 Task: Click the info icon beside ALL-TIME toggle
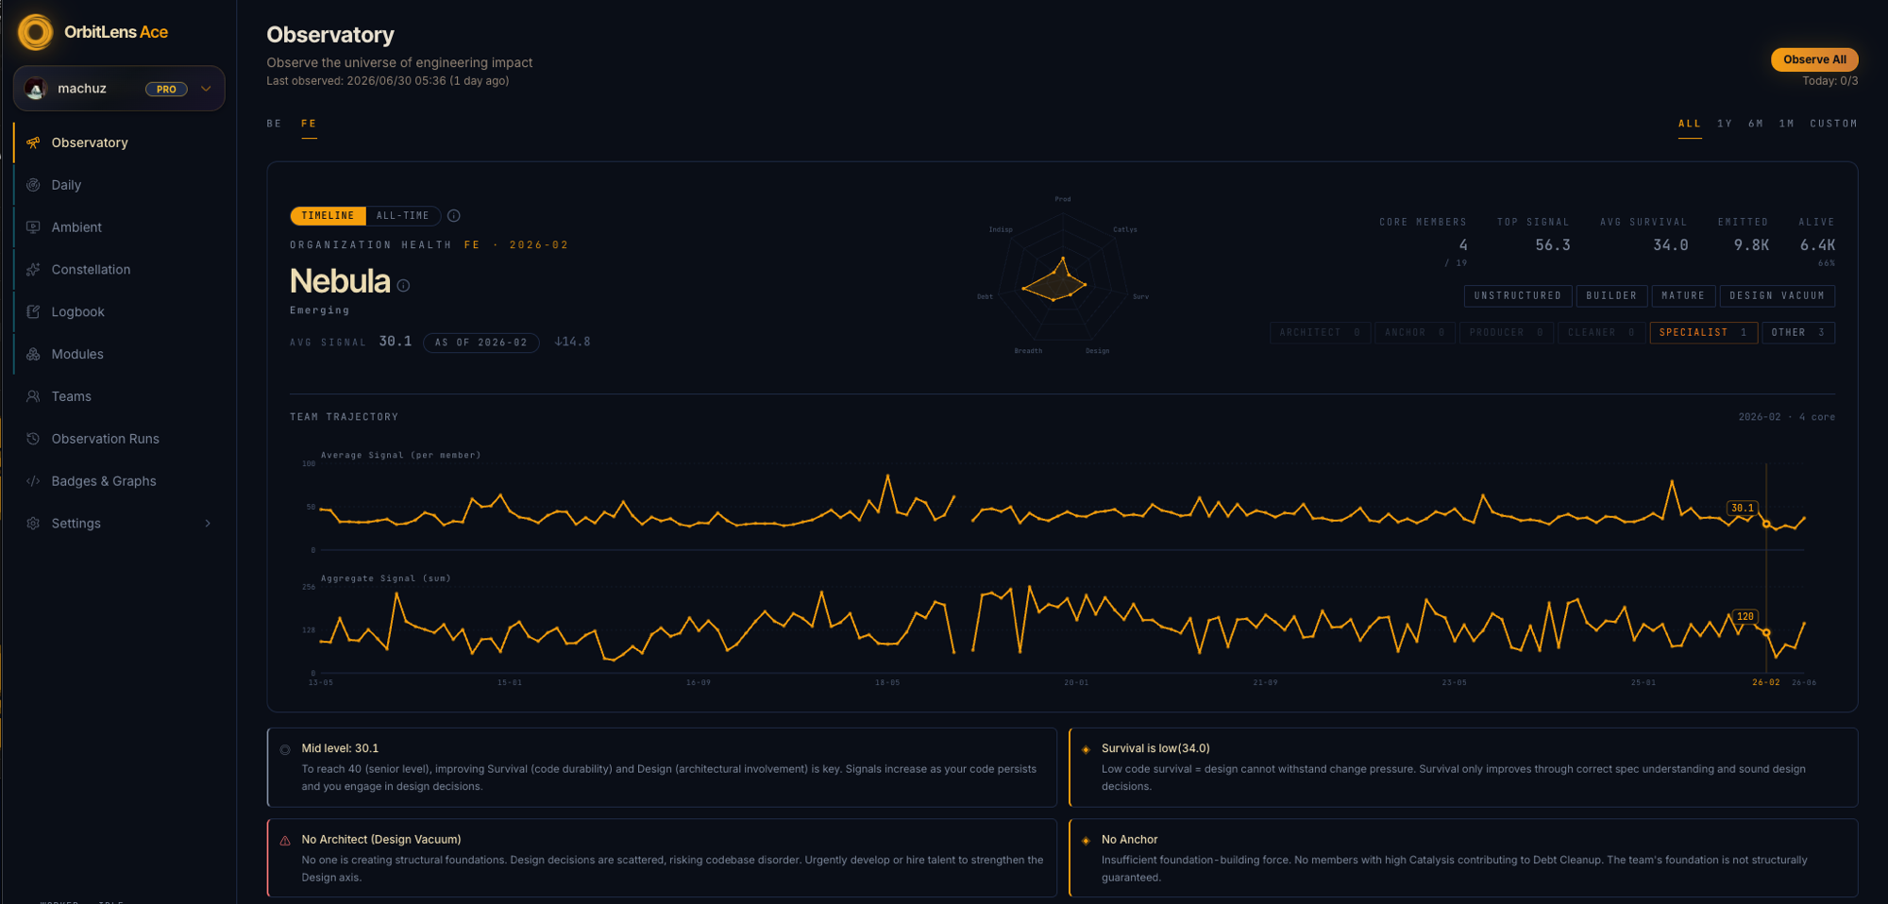[x=454, y=216]
